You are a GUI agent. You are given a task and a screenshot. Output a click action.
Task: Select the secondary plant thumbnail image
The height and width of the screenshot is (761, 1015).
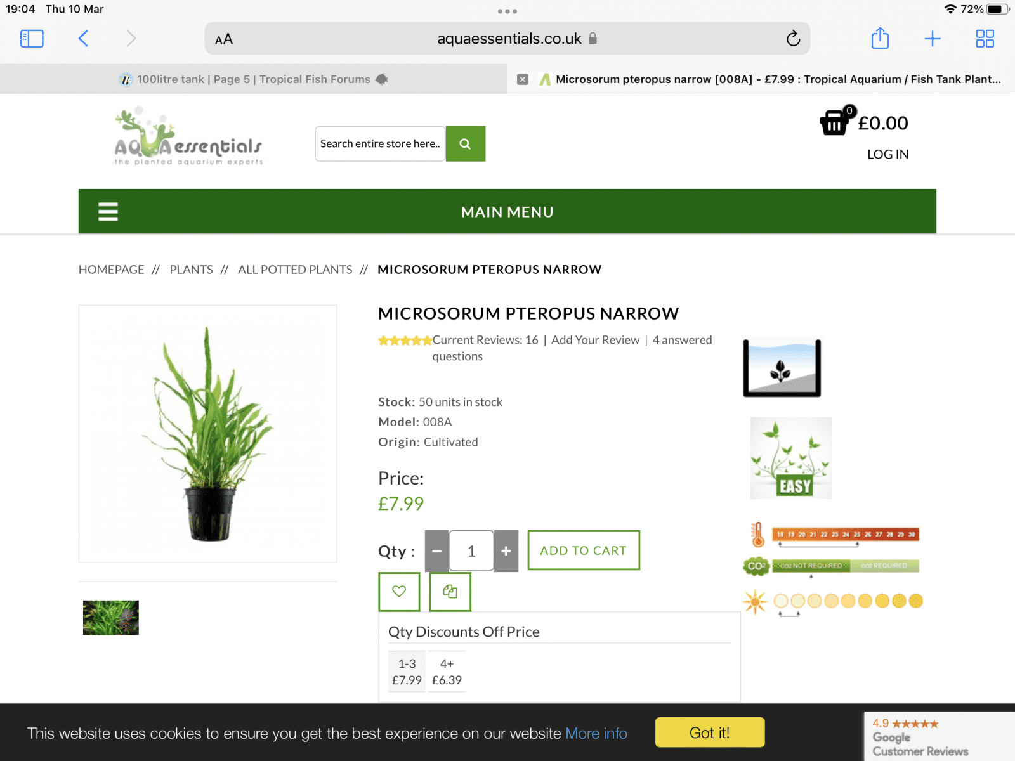pyautogui.click(x=111, y=618)
